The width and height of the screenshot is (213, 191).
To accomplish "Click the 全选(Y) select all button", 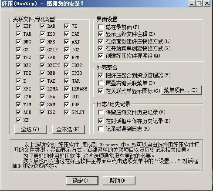I will click(30, 129).
